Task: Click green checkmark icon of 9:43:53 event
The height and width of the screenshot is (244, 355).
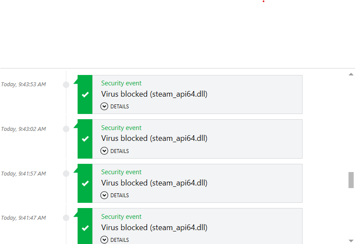Action: (85, 94)
